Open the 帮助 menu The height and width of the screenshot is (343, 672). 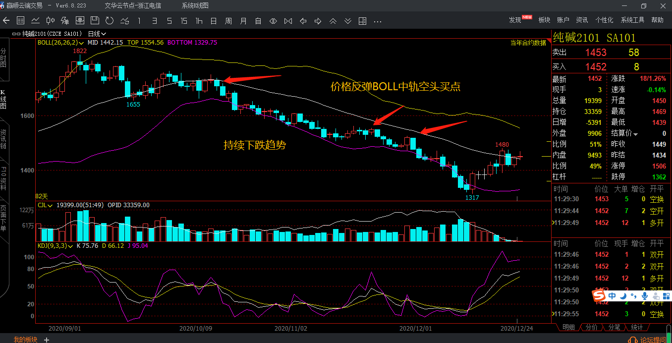pos(657,20)
